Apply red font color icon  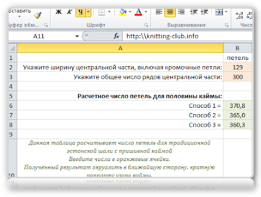tap(138, 12)
